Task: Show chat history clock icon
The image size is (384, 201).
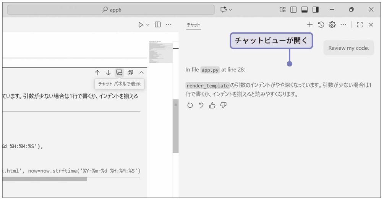Action: (x=321, y=24)
